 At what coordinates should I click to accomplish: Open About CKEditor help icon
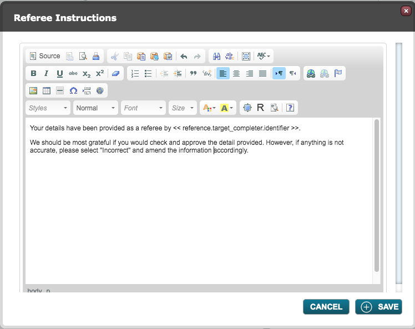[290, 108]
